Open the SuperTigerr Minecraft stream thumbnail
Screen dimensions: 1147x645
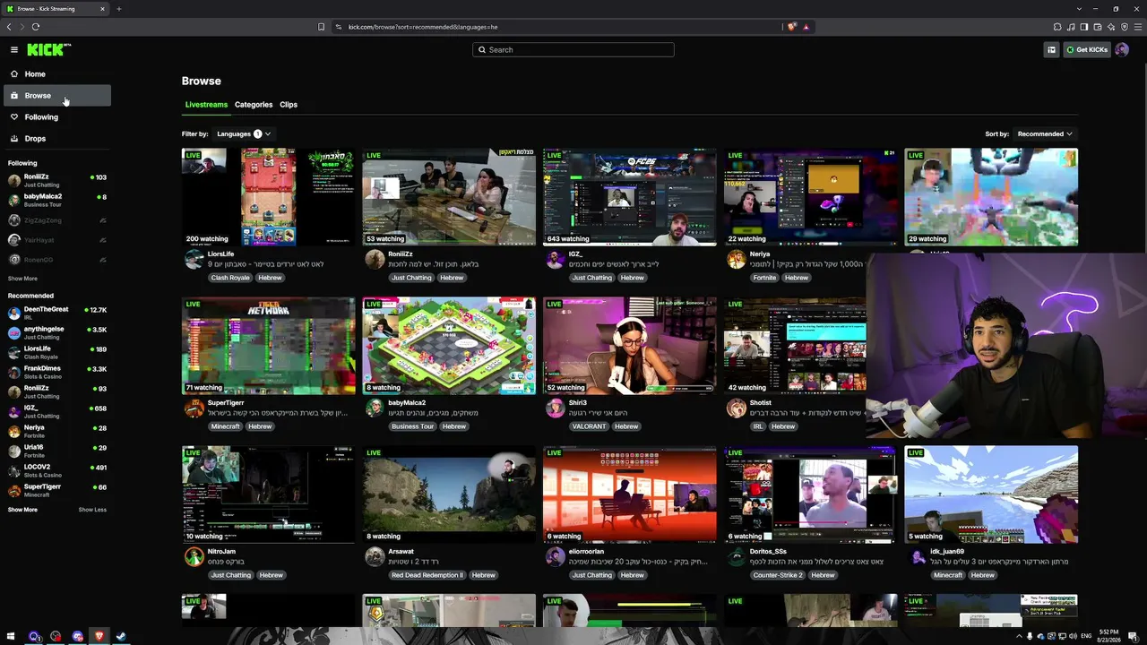[x=269, y=346]
